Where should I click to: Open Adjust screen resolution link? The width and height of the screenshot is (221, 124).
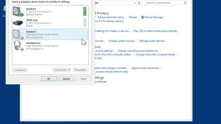click(145, 68)
